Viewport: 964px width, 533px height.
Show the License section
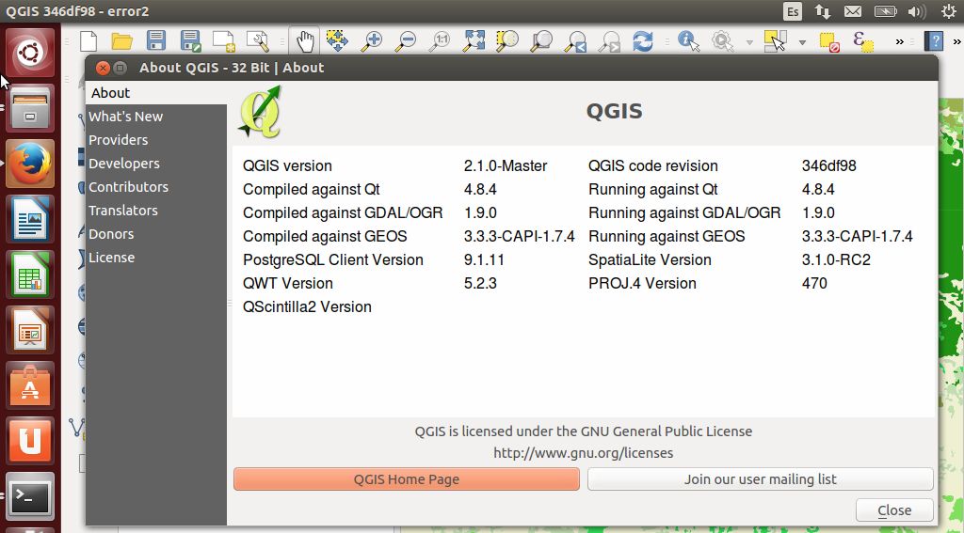click(111, 258)
